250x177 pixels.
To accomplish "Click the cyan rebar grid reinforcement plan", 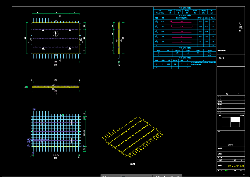I will 56,132.
